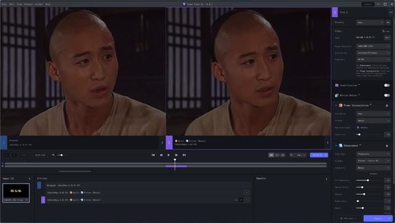The height and width of the screenshot is (223, 395).
Task: Collapse the Enhancement section
Action: tap(336, 145)
